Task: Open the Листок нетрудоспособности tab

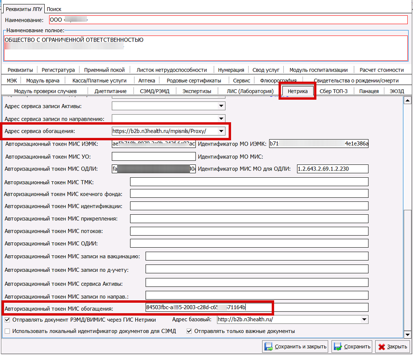Action: (171, 70)
